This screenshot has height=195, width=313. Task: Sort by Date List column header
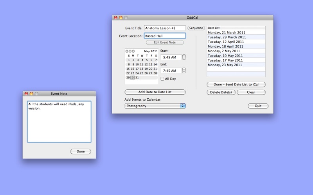click(x=236, y=28)
